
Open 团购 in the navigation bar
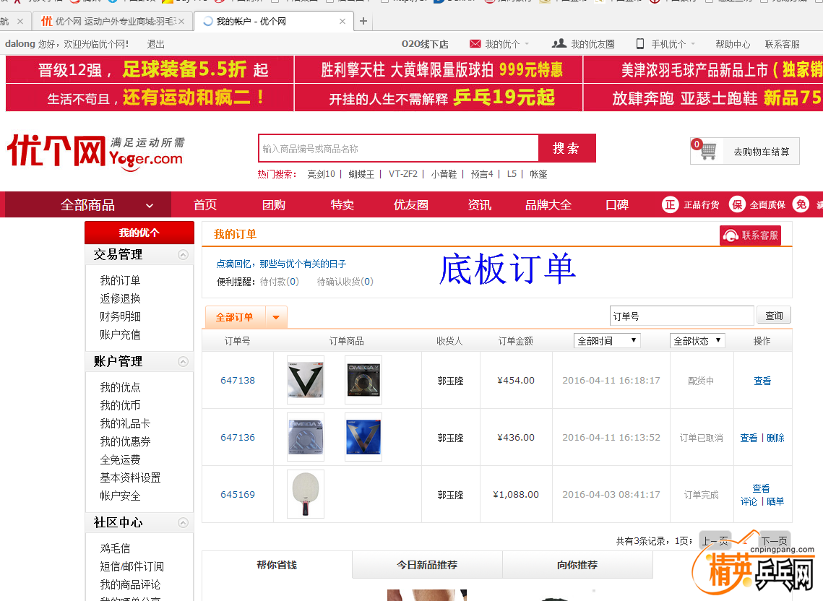click(273, 205)
